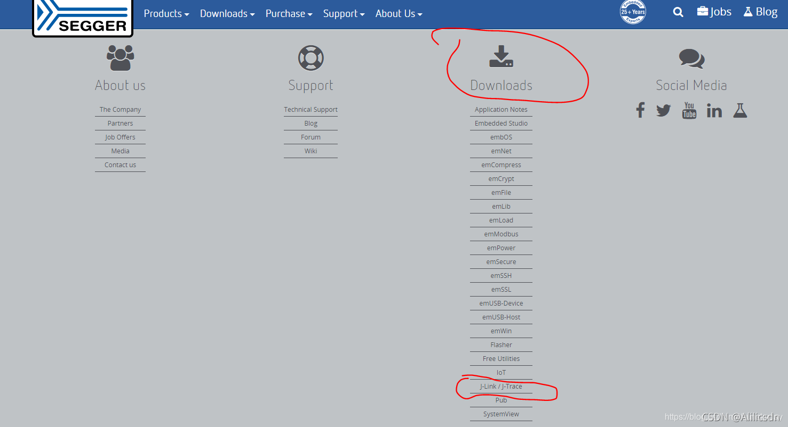
Task: Open the emWin download link
Action: (501, 331)
